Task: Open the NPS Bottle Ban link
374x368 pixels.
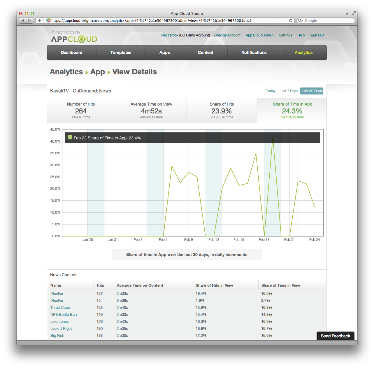Action: coord(64,315)
